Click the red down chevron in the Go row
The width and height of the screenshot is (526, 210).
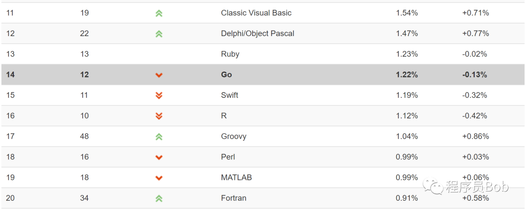coord(159,75)
